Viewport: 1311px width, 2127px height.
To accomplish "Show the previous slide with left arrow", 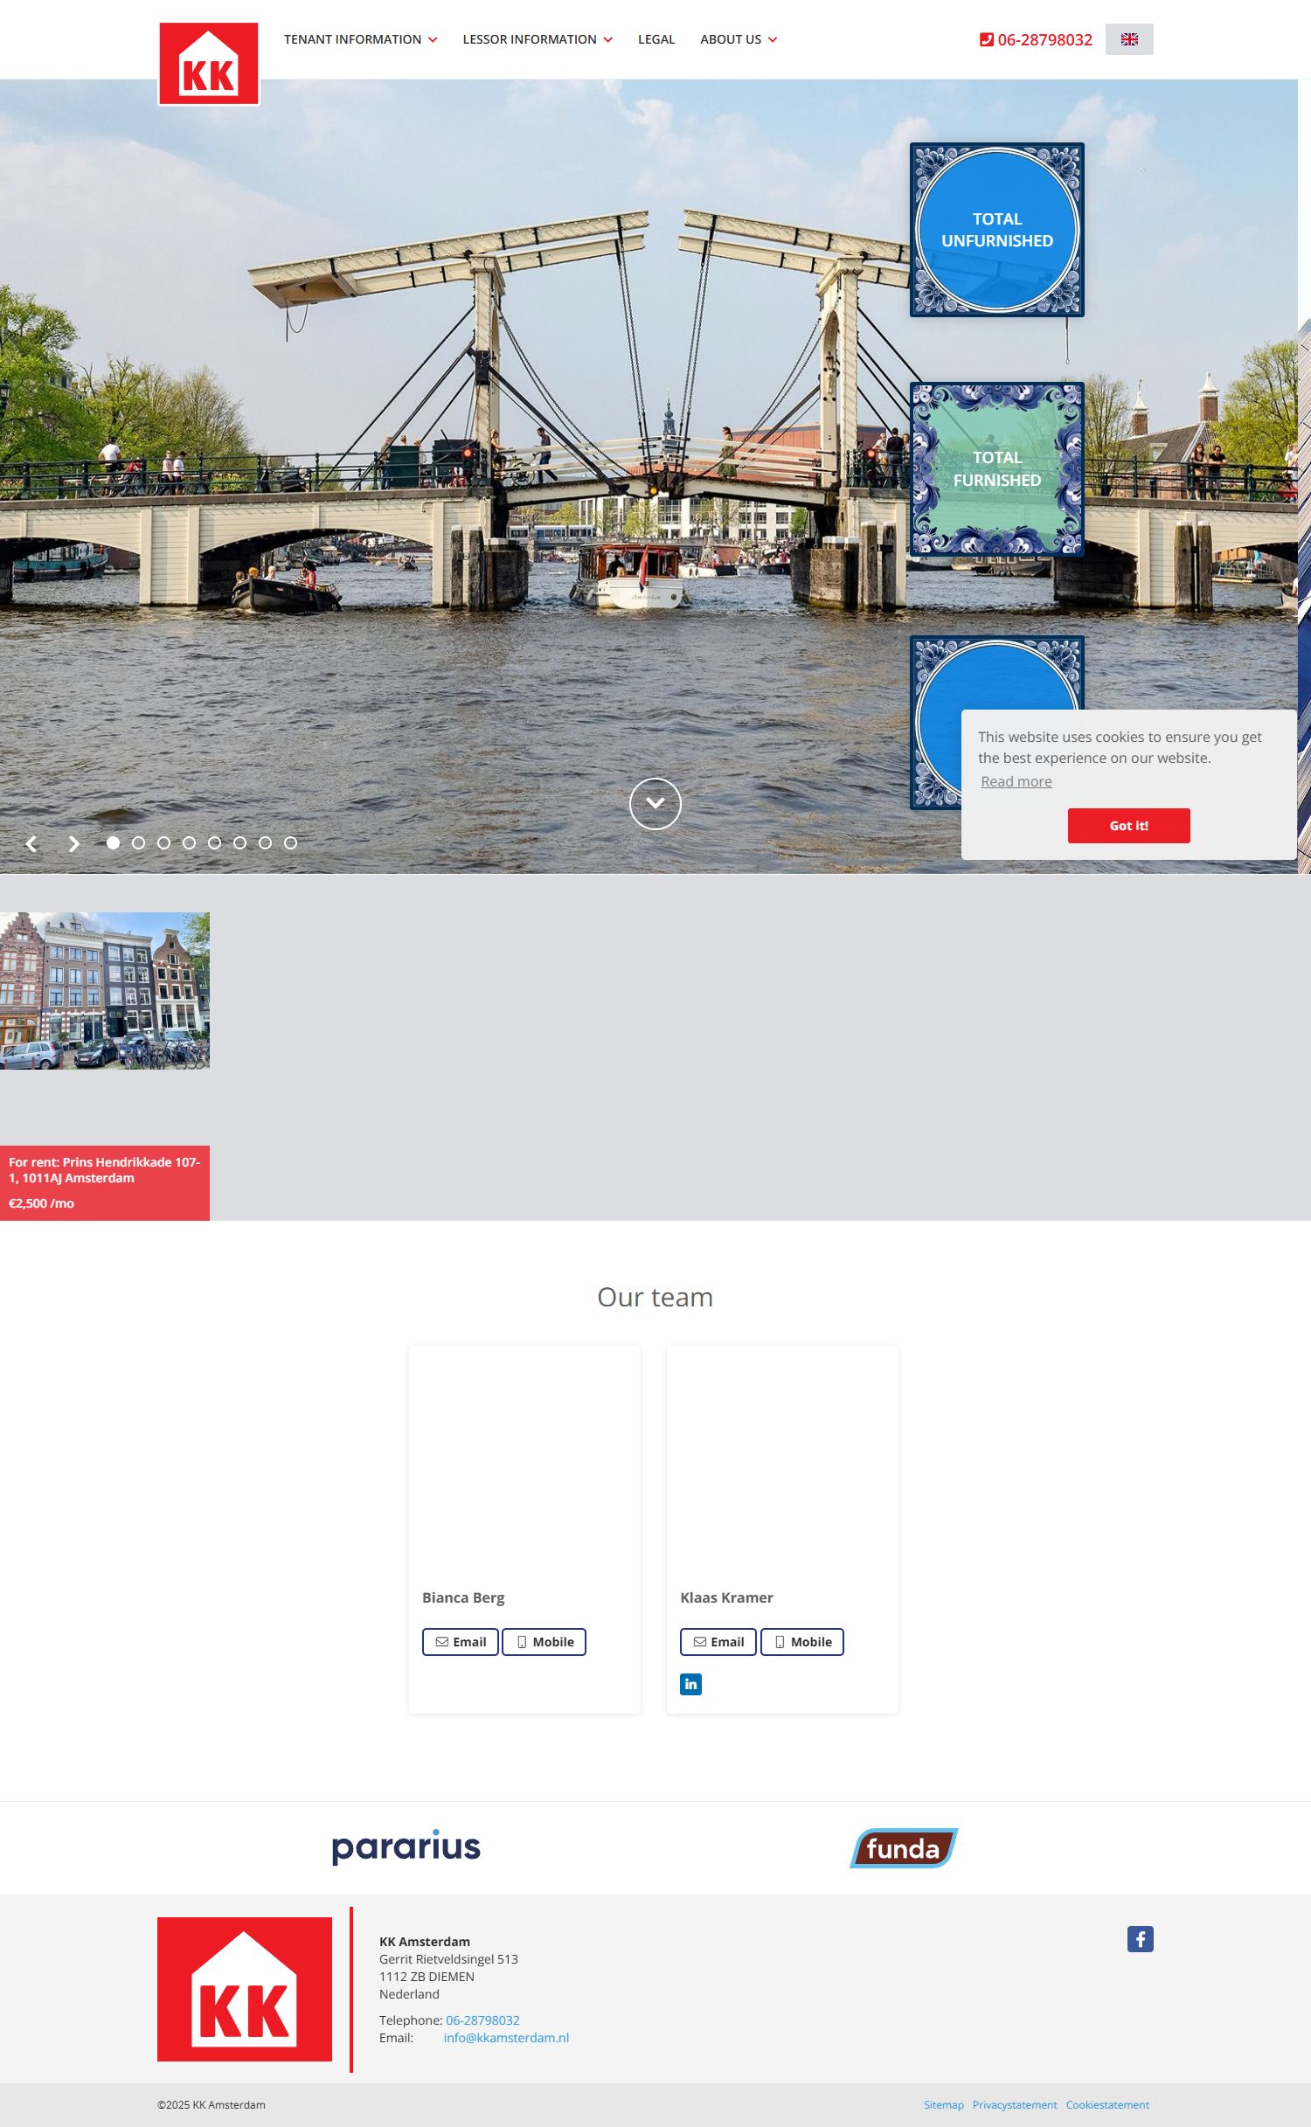I will (32, 843).
